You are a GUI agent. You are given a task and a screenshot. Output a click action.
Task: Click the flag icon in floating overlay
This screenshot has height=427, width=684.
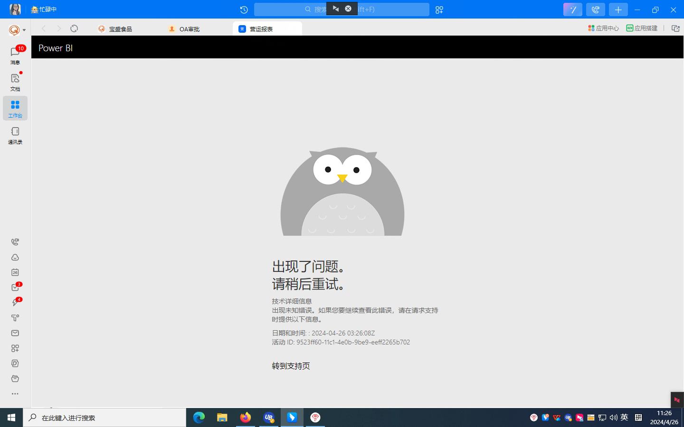click(x=335, y=9)
